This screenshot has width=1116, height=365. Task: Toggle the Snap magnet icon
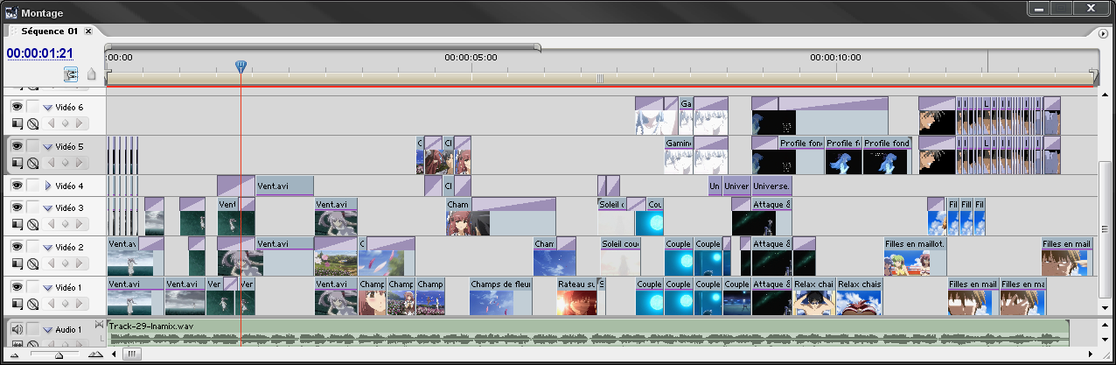[71, 74]
